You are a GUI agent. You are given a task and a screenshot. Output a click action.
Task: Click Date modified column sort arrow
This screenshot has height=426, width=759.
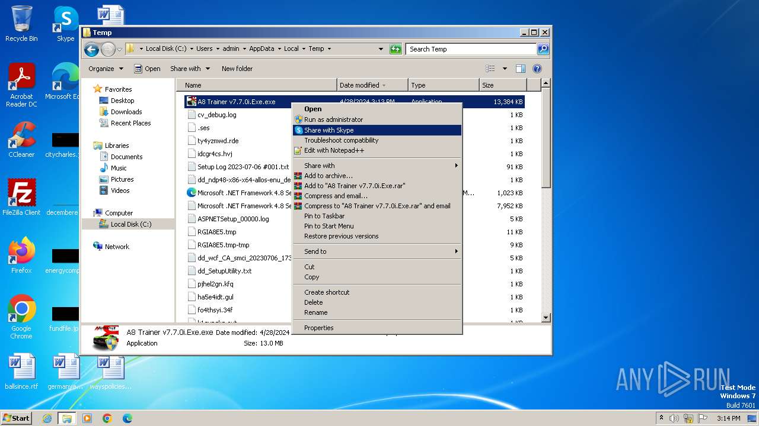tap(384, 85)
